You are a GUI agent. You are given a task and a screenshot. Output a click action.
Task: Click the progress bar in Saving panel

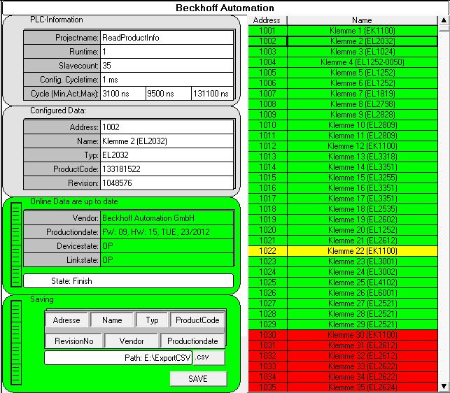(16, 342)
